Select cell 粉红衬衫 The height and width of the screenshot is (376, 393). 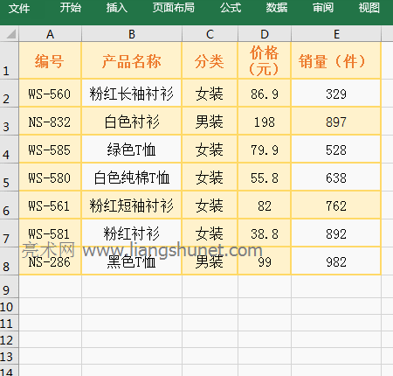click(132, 233)
